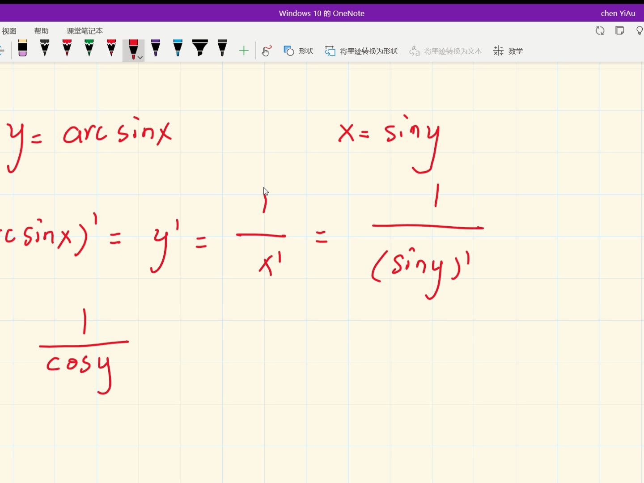This screenshot has height=483, width=644.
Task: Click the sync status icon
Action: point(600,31)
